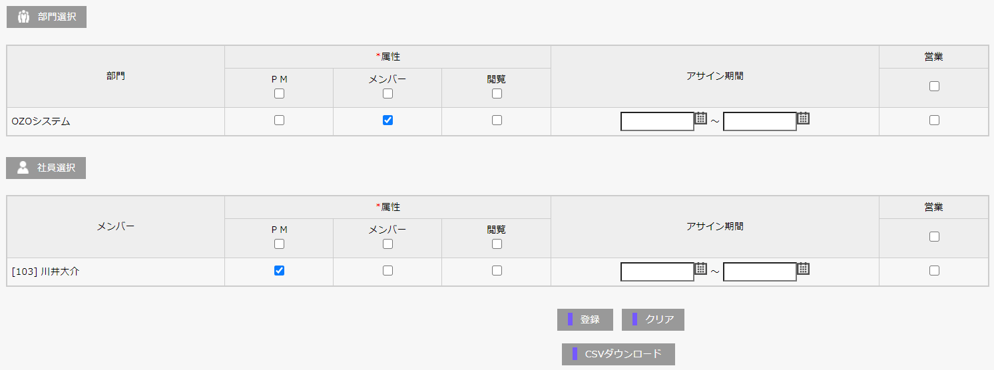Screen dimensions: 994x370
Task: Open start date calendar for OZOシステム row
Action: (x=700, y=118)
